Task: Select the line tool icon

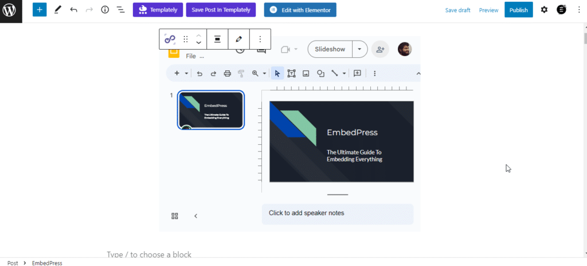Action: tap(335, 74)
